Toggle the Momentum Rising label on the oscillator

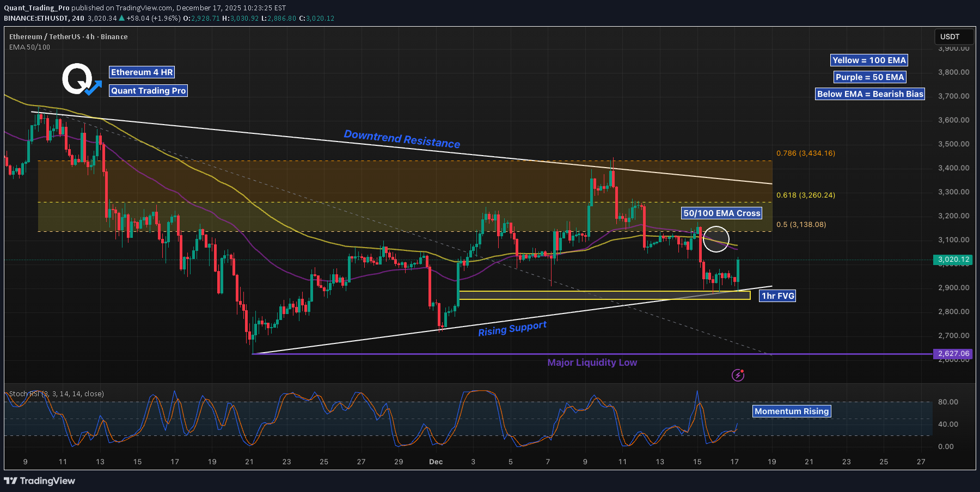tap(791, 411)
